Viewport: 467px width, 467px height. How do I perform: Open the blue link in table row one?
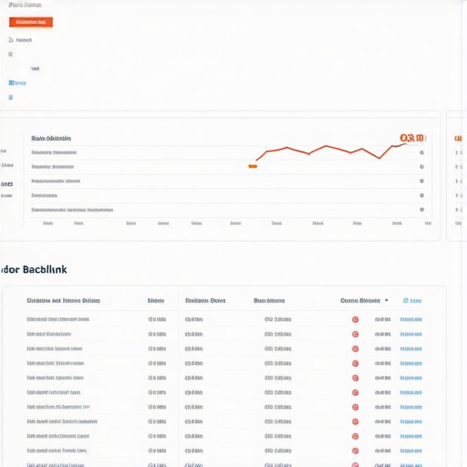click(x=411, y=319)
